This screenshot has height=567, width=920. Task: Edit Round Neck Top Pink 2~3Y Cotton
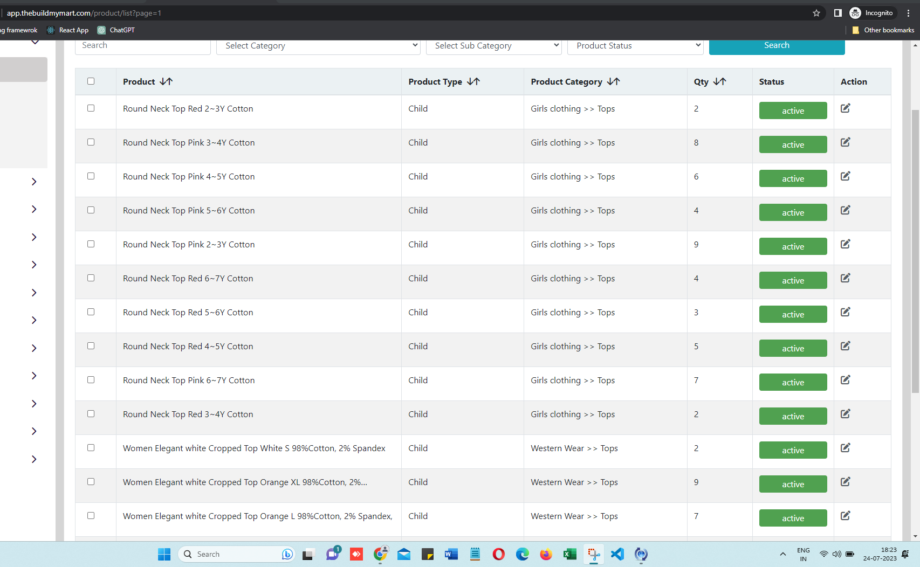[845, 244]
